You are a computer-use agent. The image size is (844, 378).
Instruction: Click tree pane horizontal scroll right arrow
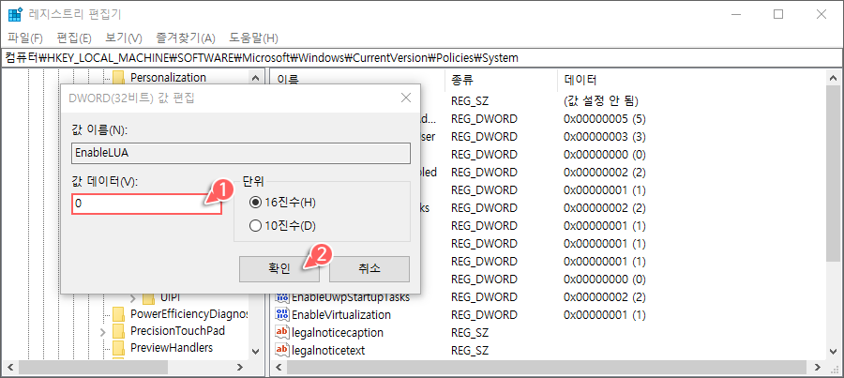(240, 368)
